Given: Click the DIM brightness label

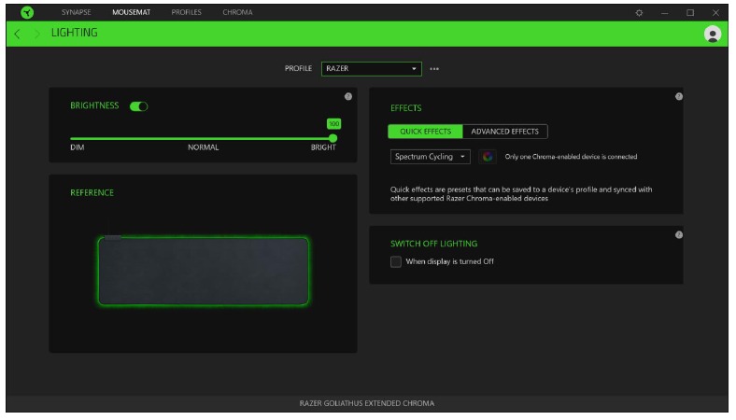Looking at the screenshot, I should pyautogui.click(x=78, y=147).
